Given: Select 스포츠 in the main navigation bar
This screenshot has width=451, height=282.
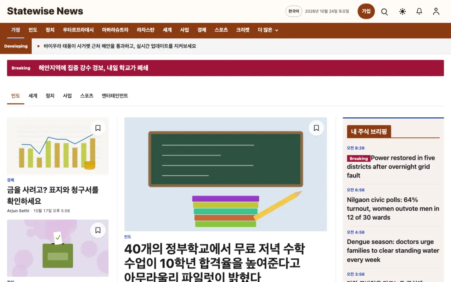Looking at the screenshot, I should (x=221, y=30).
